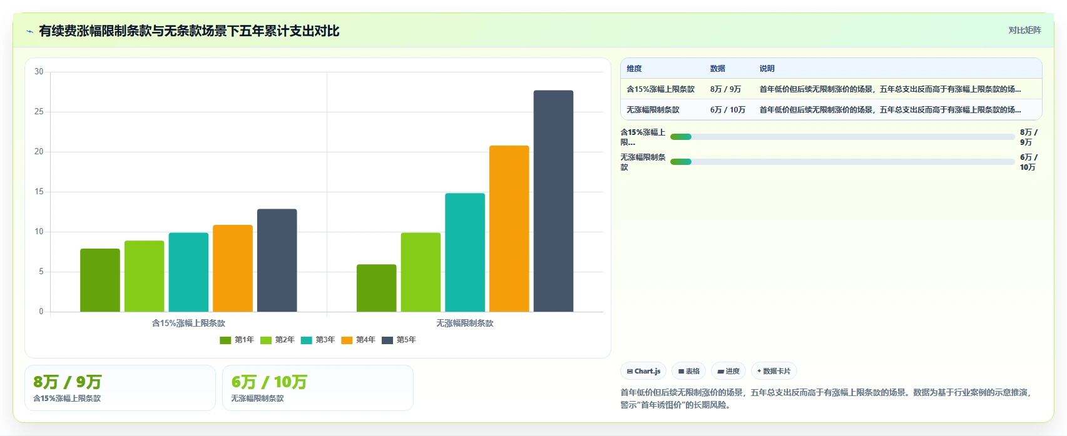This screenshot has width=1067, height=436.
Task: Click the y-axis value 30
Action: 39,72
